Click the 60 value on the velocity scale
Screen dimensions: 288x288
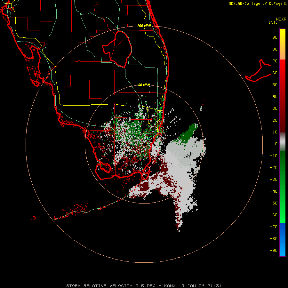click(275, 73)
